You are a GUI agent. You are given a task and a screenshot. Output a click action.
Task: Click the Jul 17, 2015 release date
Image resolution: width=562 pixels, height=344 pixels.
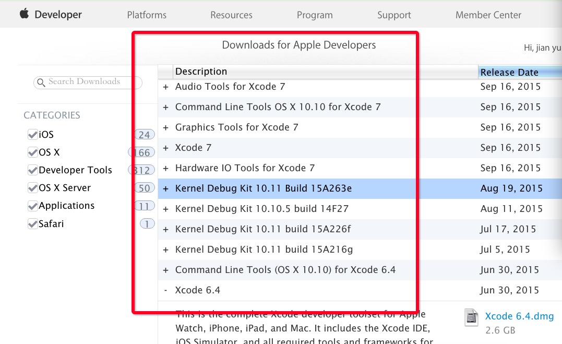[x=508, y=229]
